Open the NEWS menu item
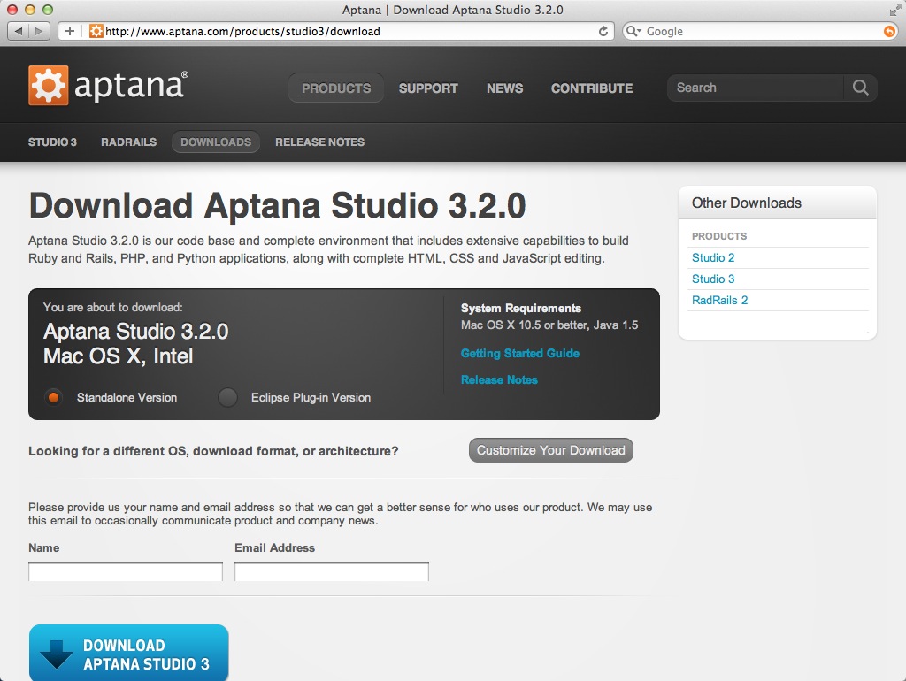 pos(504,88)
